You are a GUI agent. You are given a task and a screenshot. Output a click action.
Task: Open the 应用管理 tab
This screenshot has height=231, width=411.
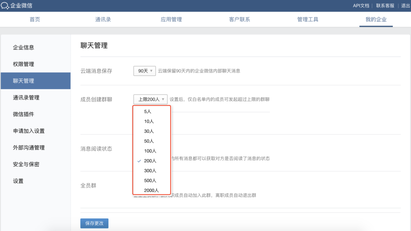pyautogui.click(x=171, y=19)
